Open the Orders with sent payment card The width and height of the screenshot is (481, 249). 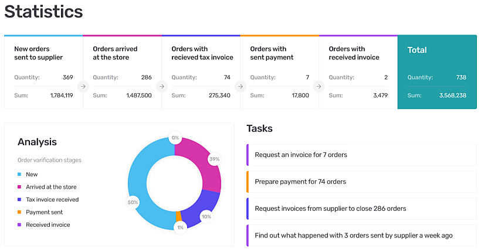tap(279, 71)
